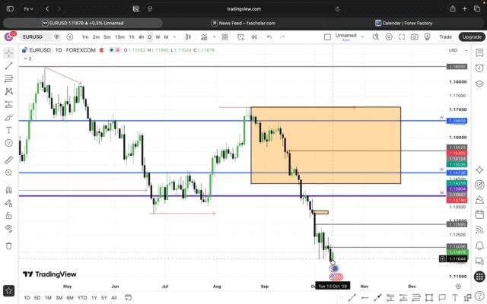Publish an idea with lightbulb icon
Screen dimensions: 487x304
pyautogui.click(x=428, y=37)
